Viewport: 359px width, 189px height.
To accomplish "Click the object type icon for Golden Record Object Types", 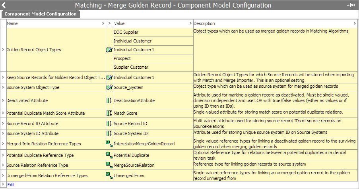I will (109, 50).
